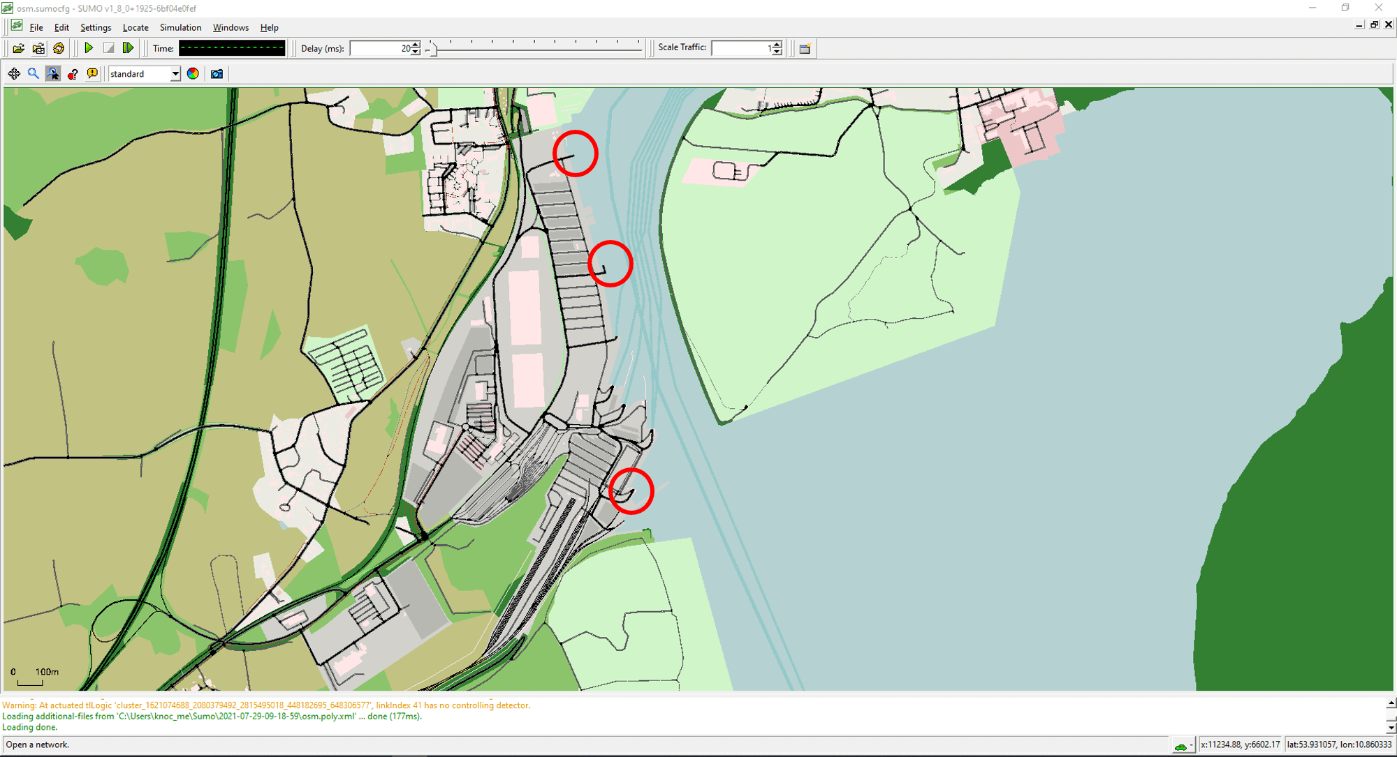Open the color wheel view settings
1397x757 pixels.
[x=193, y=74]
